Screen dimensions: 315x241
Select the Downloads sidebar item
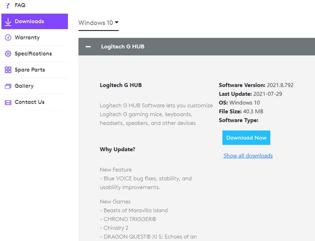click(35, 22)
